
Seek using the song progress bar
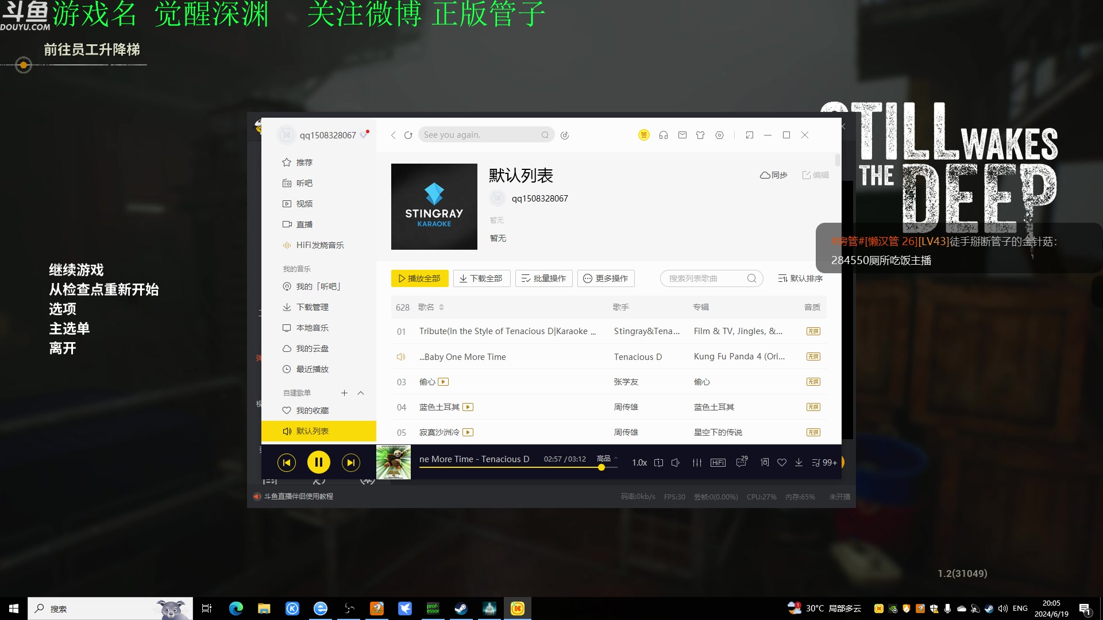[x=518, y=467]
